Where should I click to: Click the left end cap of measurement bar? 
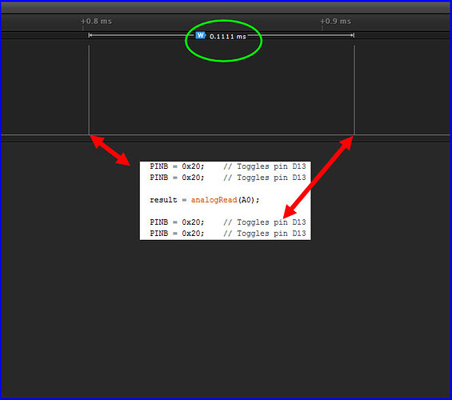click(x=90, y=35)
